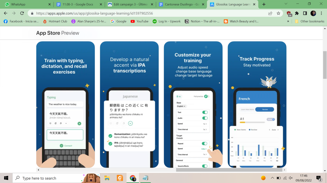View site info via the padlock icon
The width and height of the screenshot is (327, 183).
(32, 13)
